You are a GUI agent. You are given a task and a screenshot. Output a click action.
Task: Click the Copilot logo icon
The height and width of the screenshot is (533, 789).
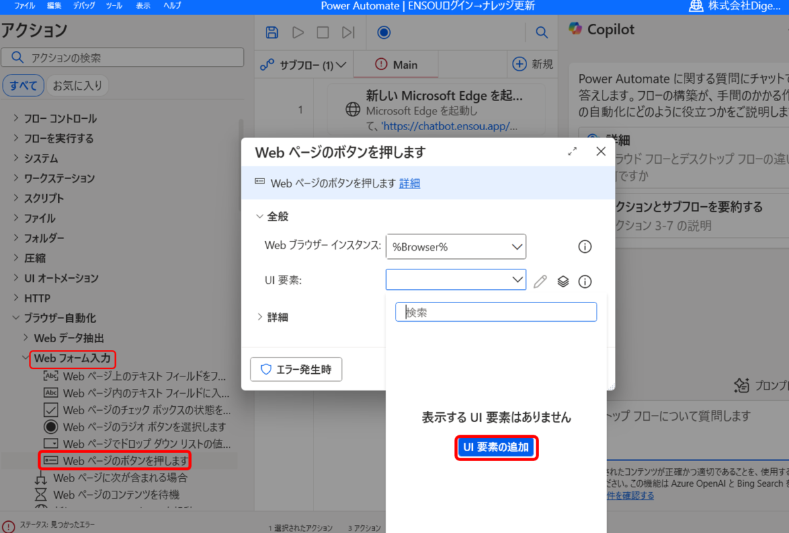(575, 28)
